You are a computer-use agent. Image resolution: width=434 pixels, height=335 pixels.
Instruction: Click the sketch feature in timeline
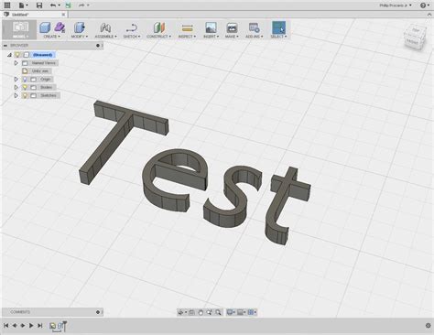click(52, 326)
